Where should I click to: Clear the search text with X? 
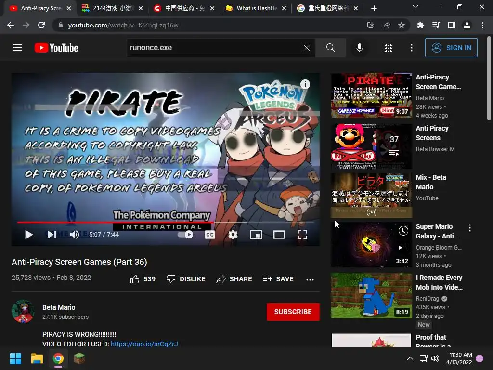(307, 48)
